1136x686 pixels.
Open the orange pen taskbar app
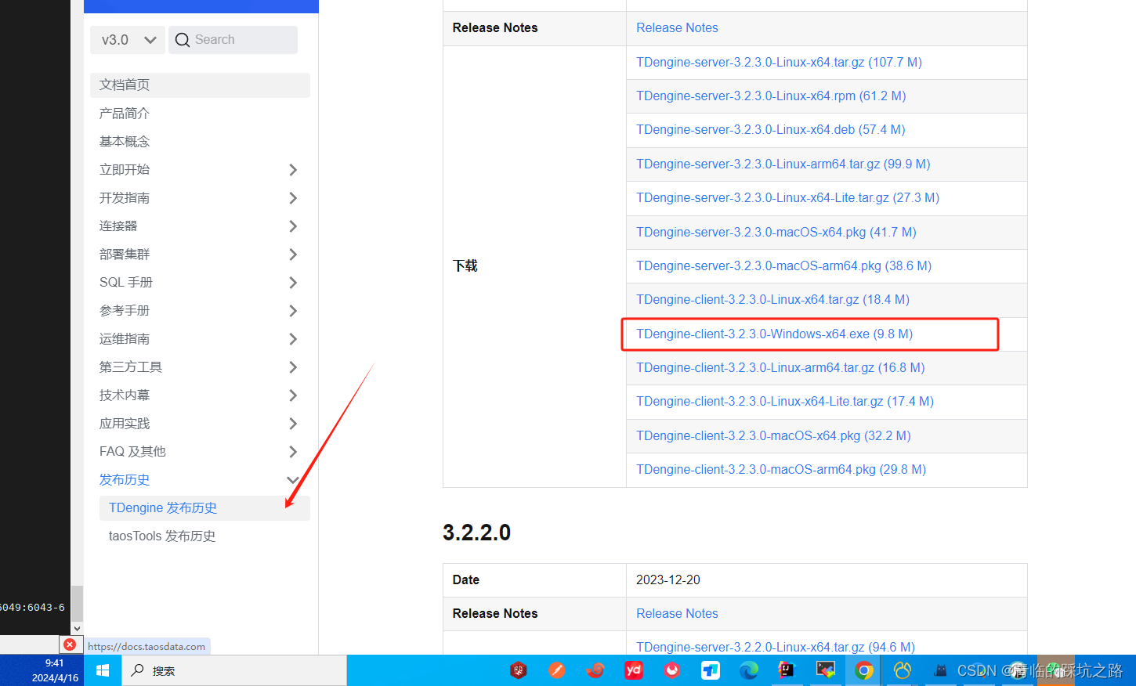coord(557,670)
